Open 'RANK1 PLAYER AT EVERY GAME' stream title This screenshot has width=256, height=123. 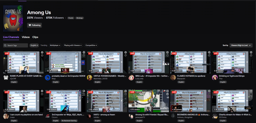pos(26,76)
